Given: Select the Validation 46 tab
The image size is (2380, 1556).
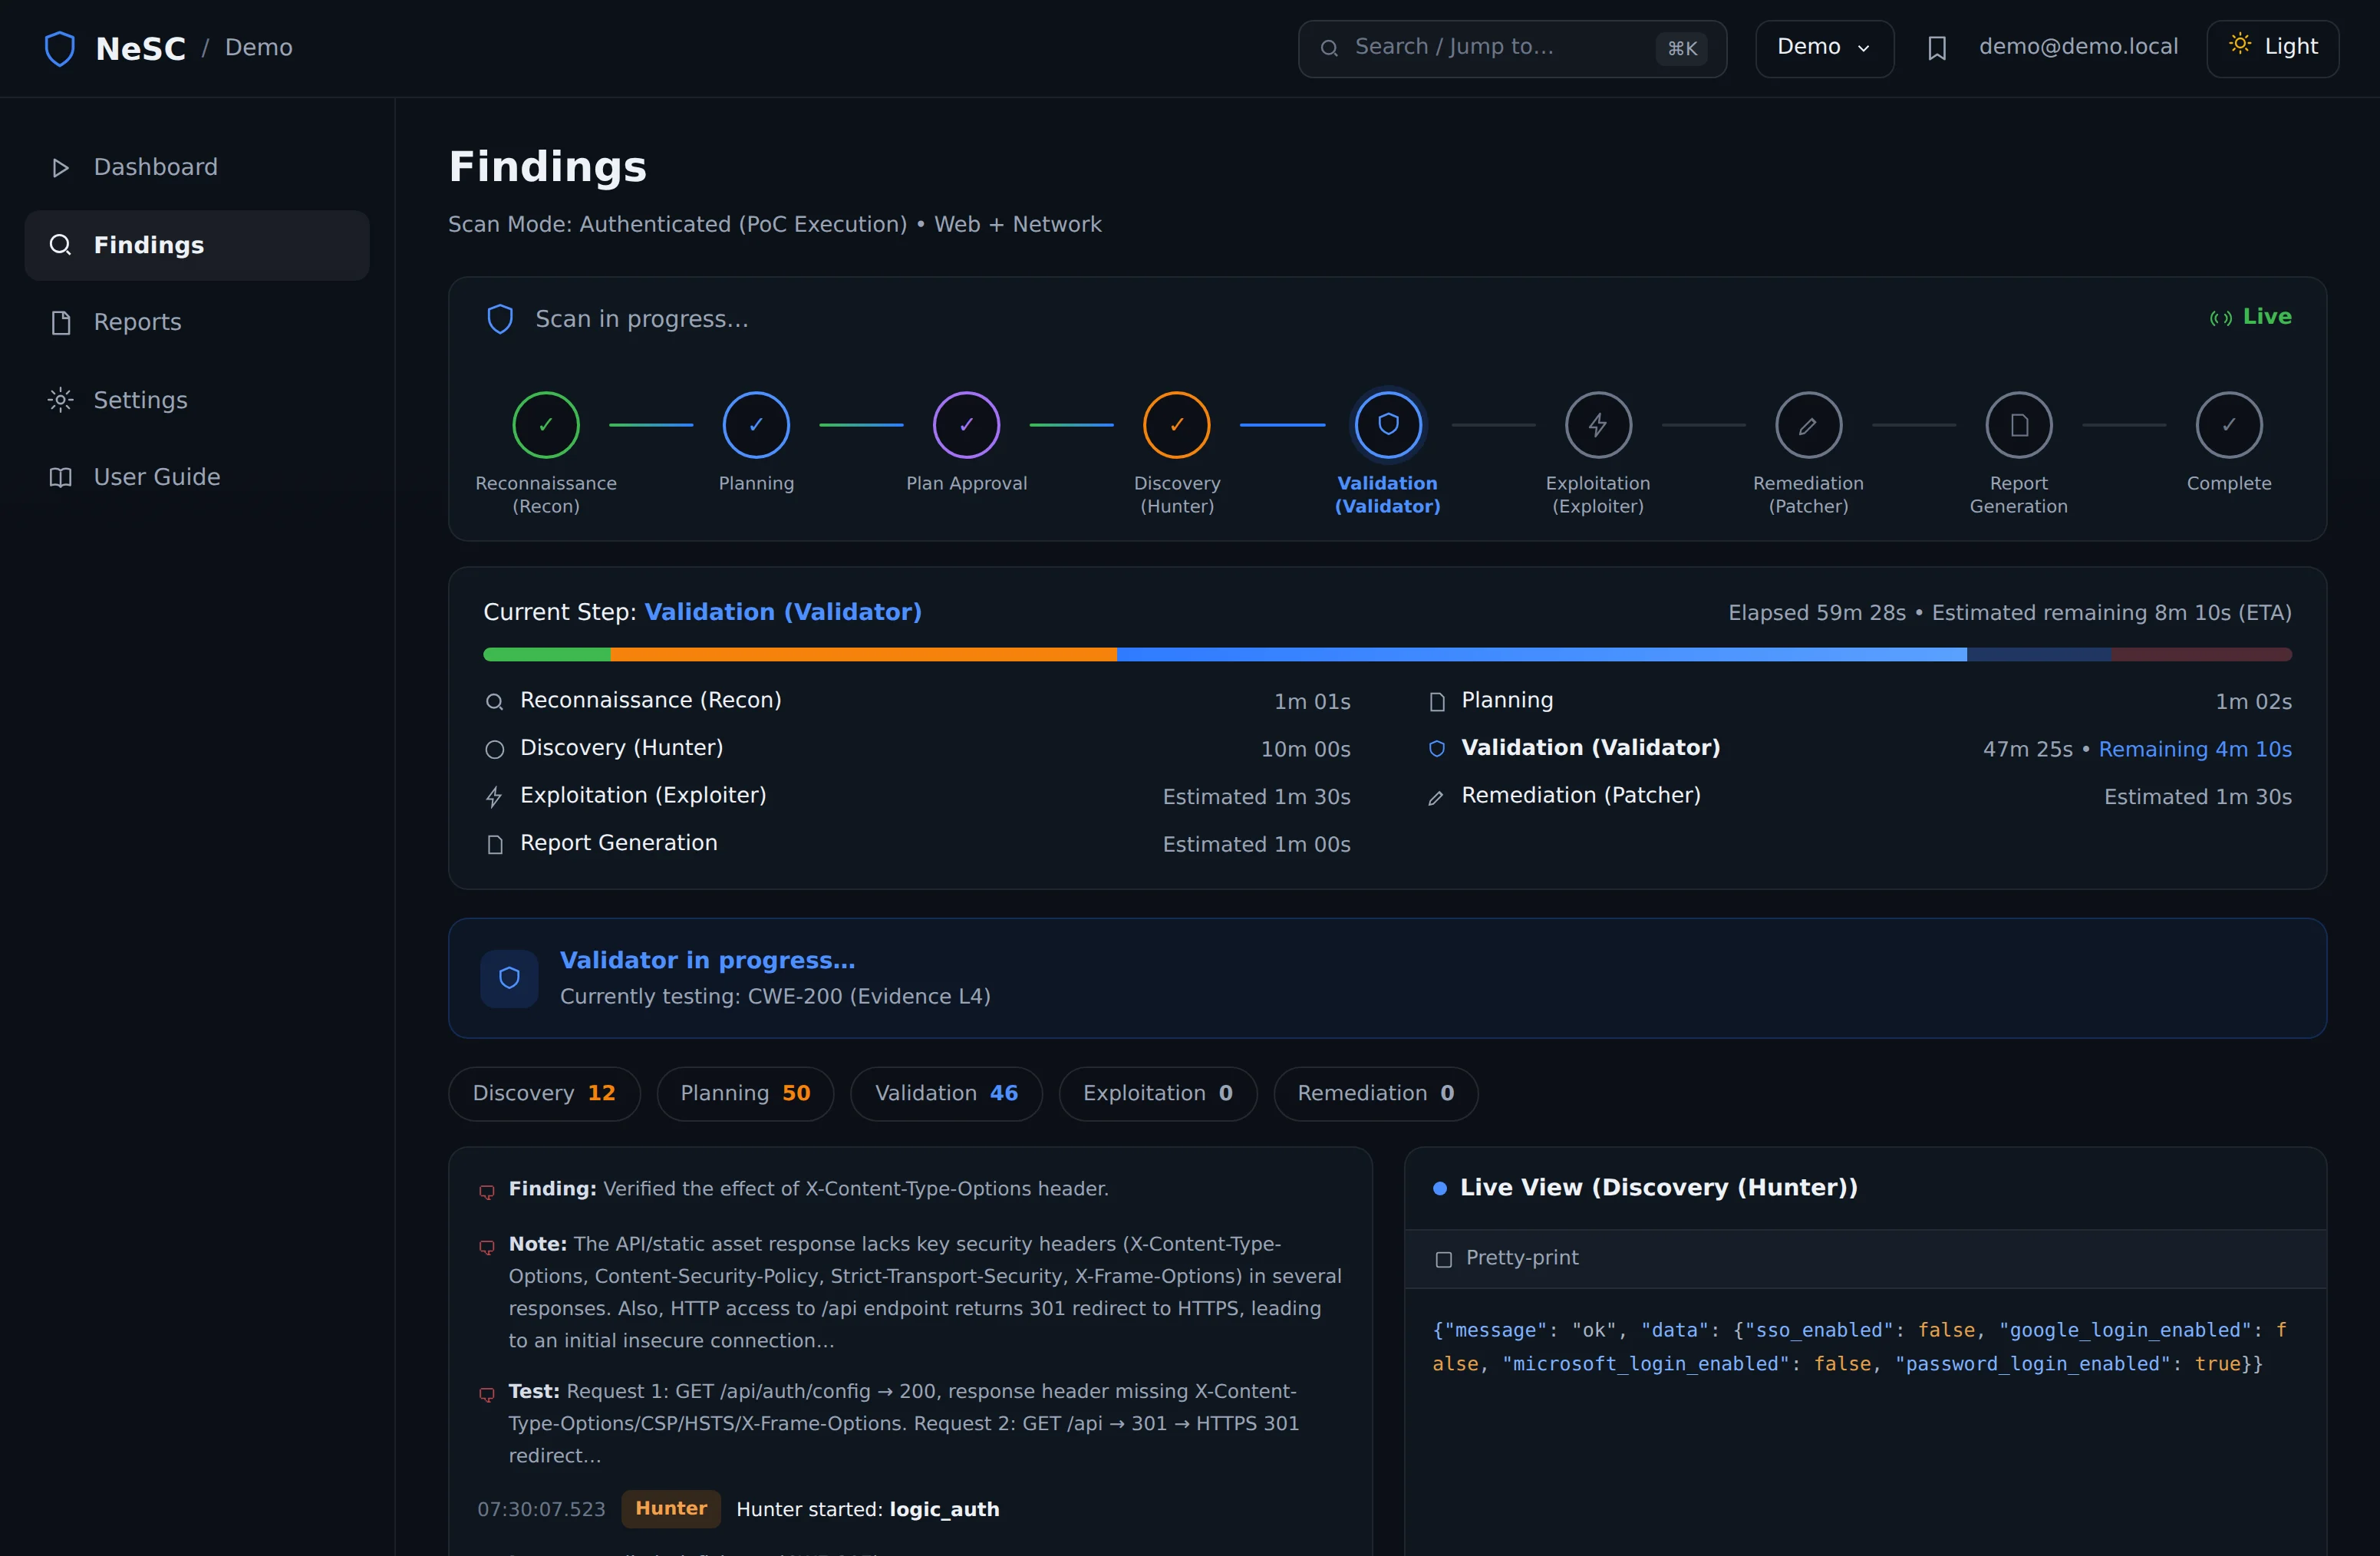Looking at the screenshot, I should (946, 1093).
